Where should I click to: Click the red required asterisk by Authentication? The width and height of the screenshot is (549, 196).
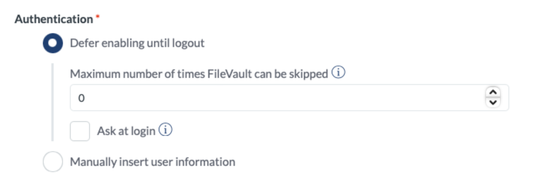98,17
